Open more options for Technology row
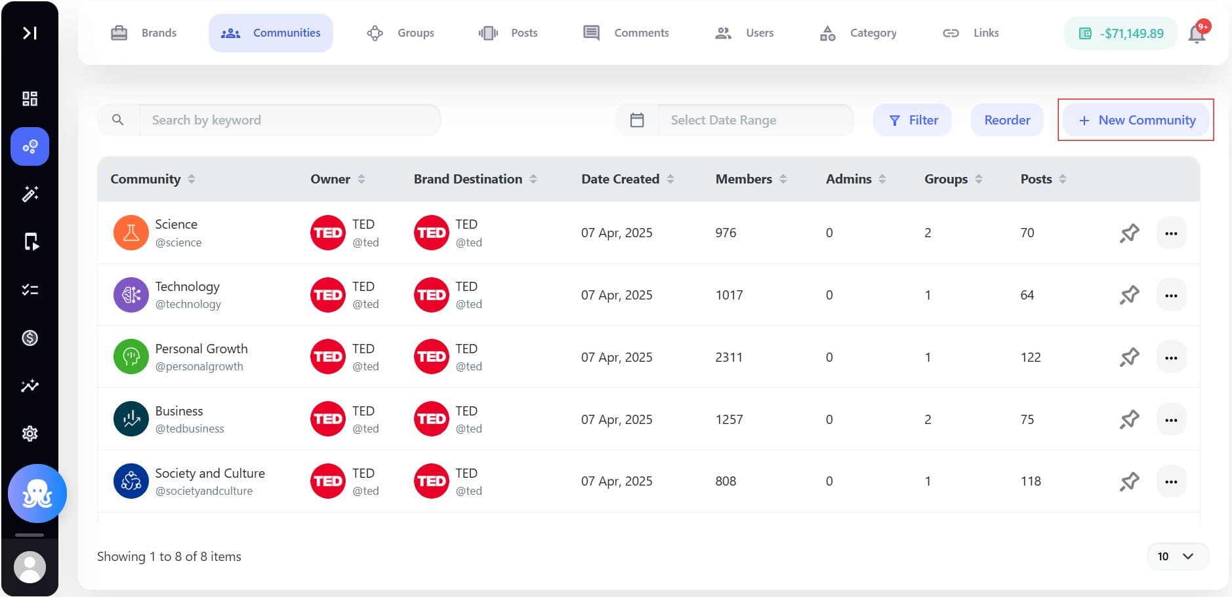1232x597 pixels. 1171,295
